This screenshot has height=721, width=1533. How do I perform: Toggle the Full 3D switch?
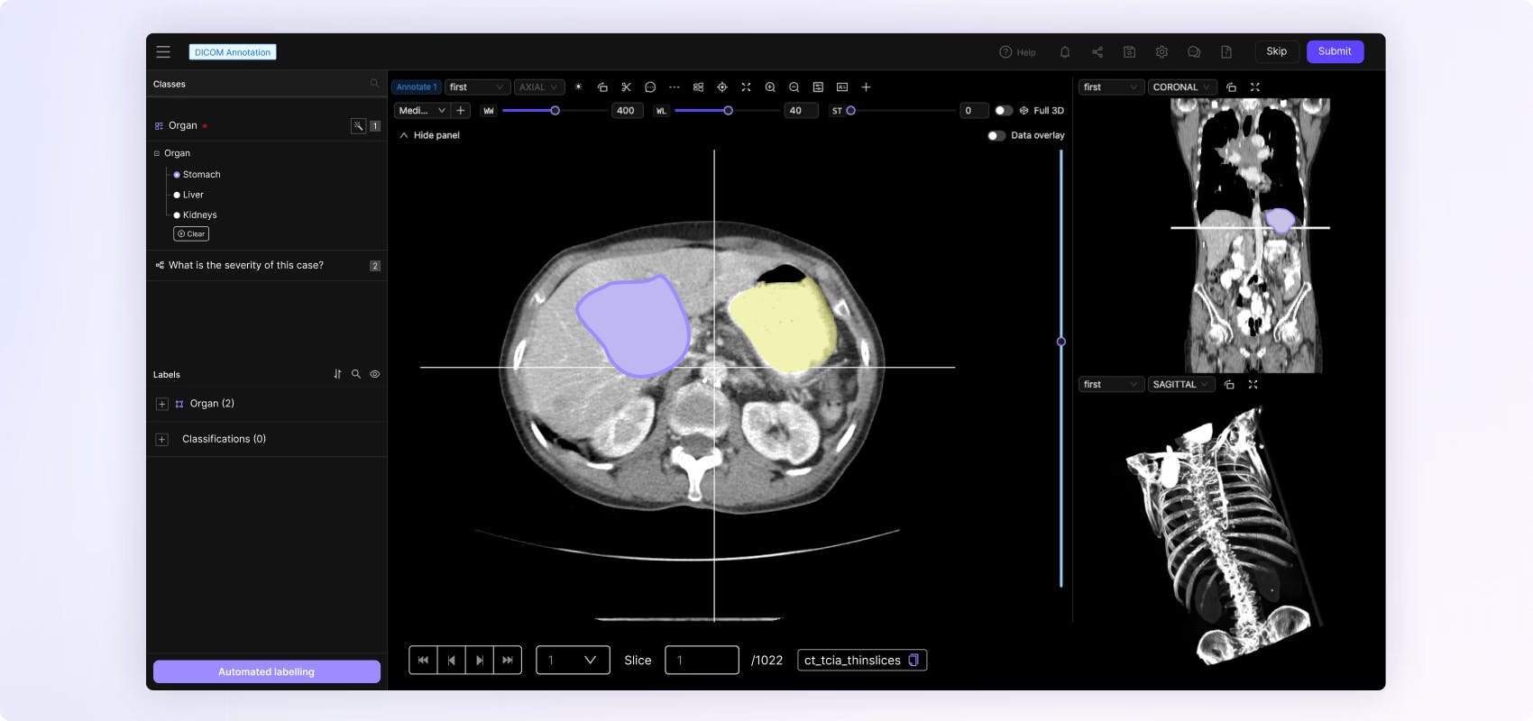(x=1003, y=111)
